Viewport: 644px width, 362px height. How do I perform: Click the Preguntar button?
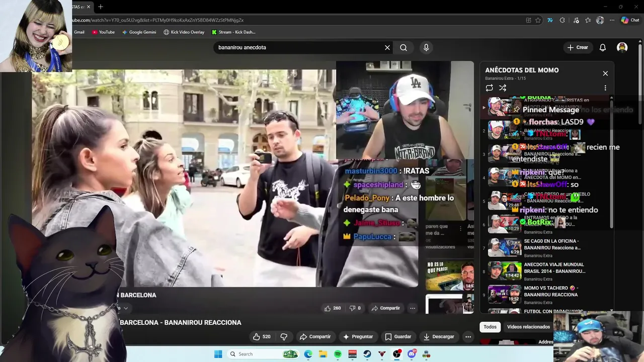coord(358,336)
